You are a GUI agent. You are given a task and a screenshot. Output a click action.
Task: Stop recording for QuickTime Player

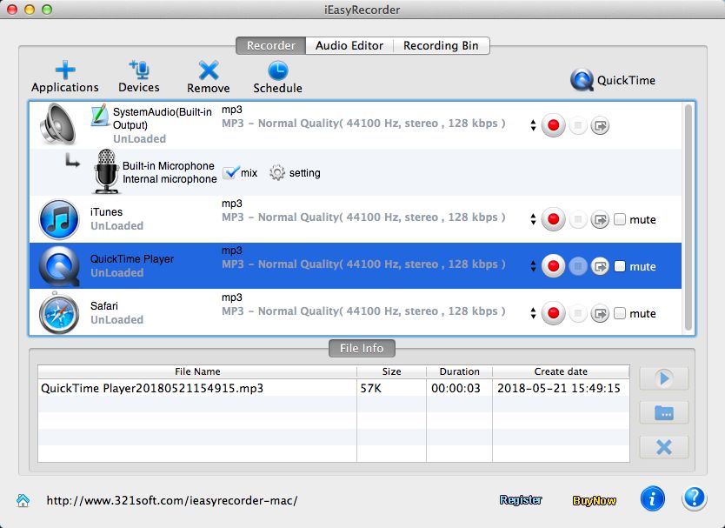[x=576, y=266]
